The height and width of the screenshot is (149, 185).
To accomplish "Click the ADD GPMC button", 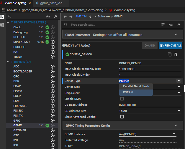I will pyautogui.click(x=150, y=45).
